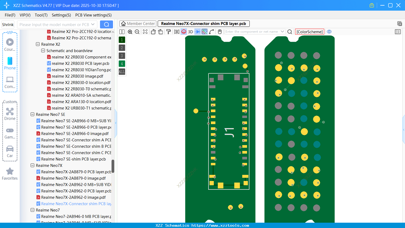Click the file tree vertical scrollbar thumb
Image resolution: width=405 pixels, height=228 pixels.
pos(113,166)
